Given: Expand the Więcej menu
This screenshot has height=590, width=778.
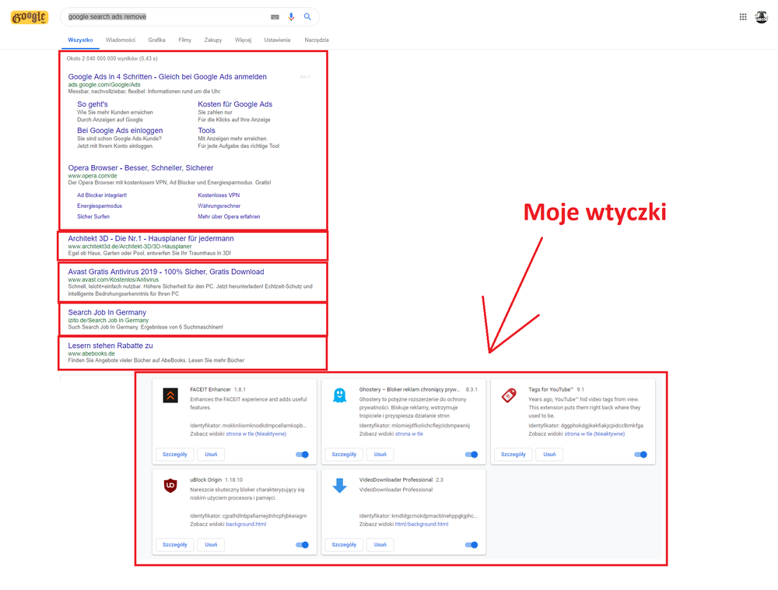Looking at the screenshot, I should click(243, 40).
